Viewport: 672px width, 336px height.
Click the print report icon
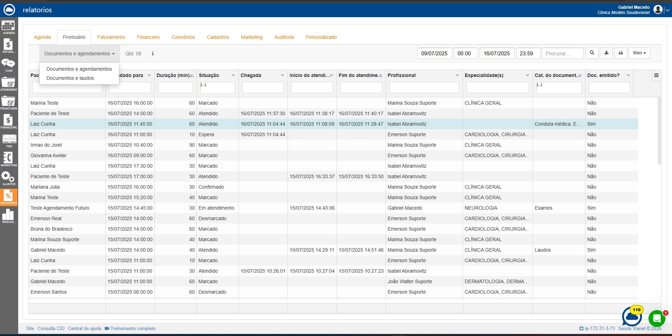(621, 53)
